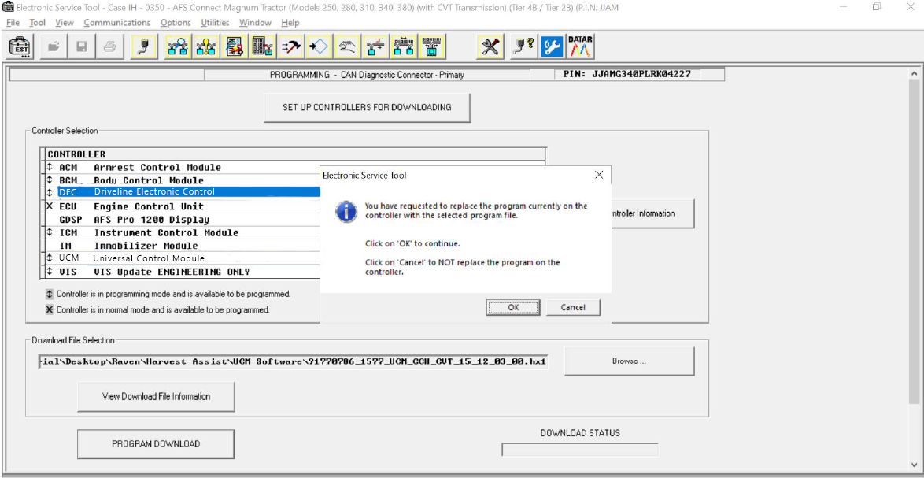Click the red signal trace controller icon

[375, 46]
